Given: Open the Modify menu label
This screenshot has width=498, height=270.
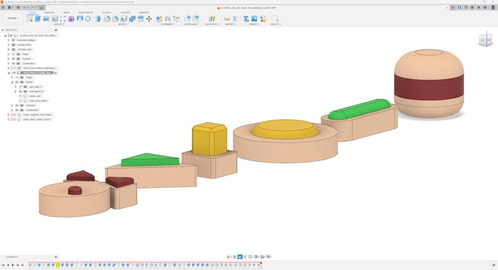Looking at the screenshot, I should tap(123, 24).
